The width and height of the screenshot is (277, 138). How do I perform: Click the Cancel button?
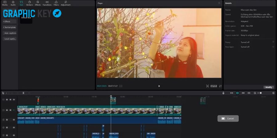point(228,118)
